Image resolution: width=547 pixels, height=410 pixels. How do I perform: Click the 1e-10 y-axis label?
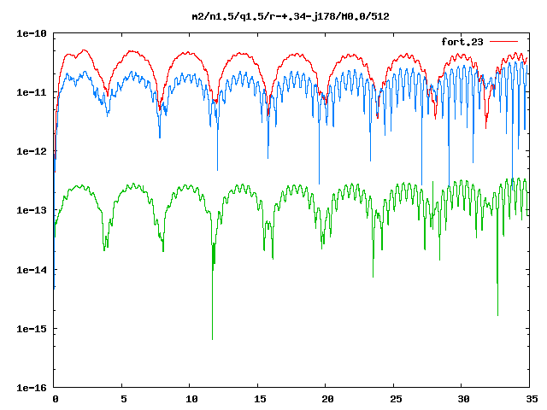(32, 33)
